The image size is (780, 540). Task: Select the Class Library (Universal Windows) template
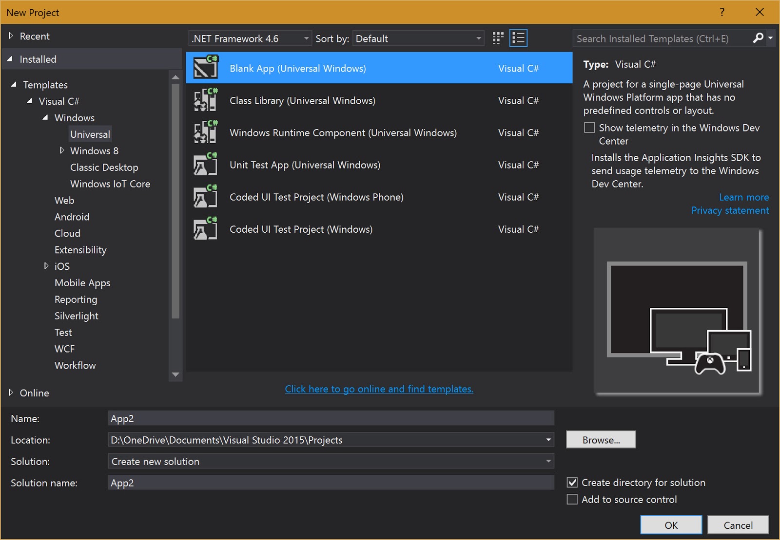click(302, 100)
